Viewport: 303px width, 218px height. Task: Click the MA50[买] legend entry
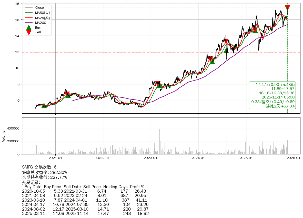[x=42, y=13]
